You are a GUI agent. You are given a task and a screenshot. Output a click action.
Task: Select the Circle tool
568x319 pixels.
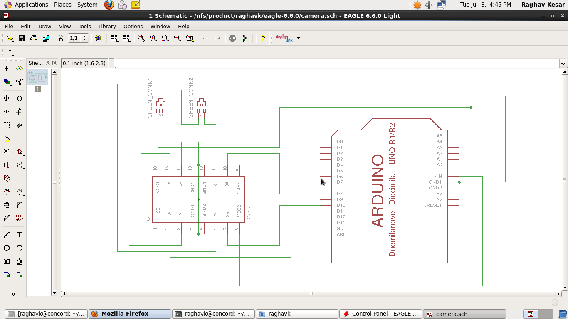7,248
